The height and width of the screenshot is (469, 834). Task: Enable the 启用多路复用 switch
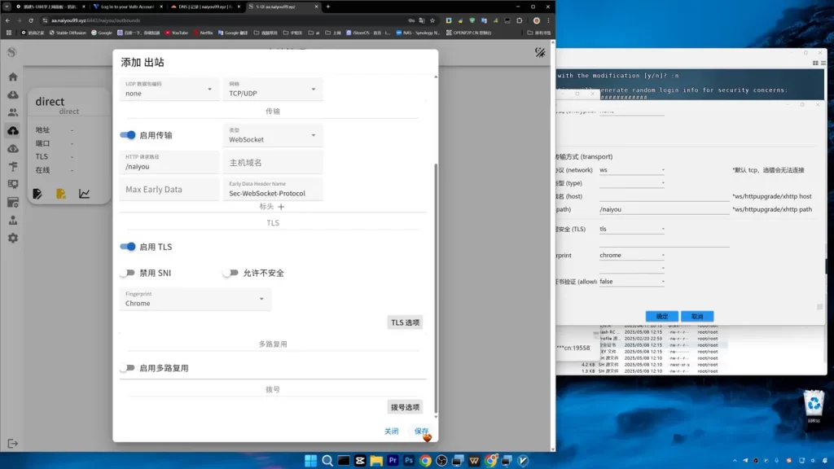tap(127, 368)
